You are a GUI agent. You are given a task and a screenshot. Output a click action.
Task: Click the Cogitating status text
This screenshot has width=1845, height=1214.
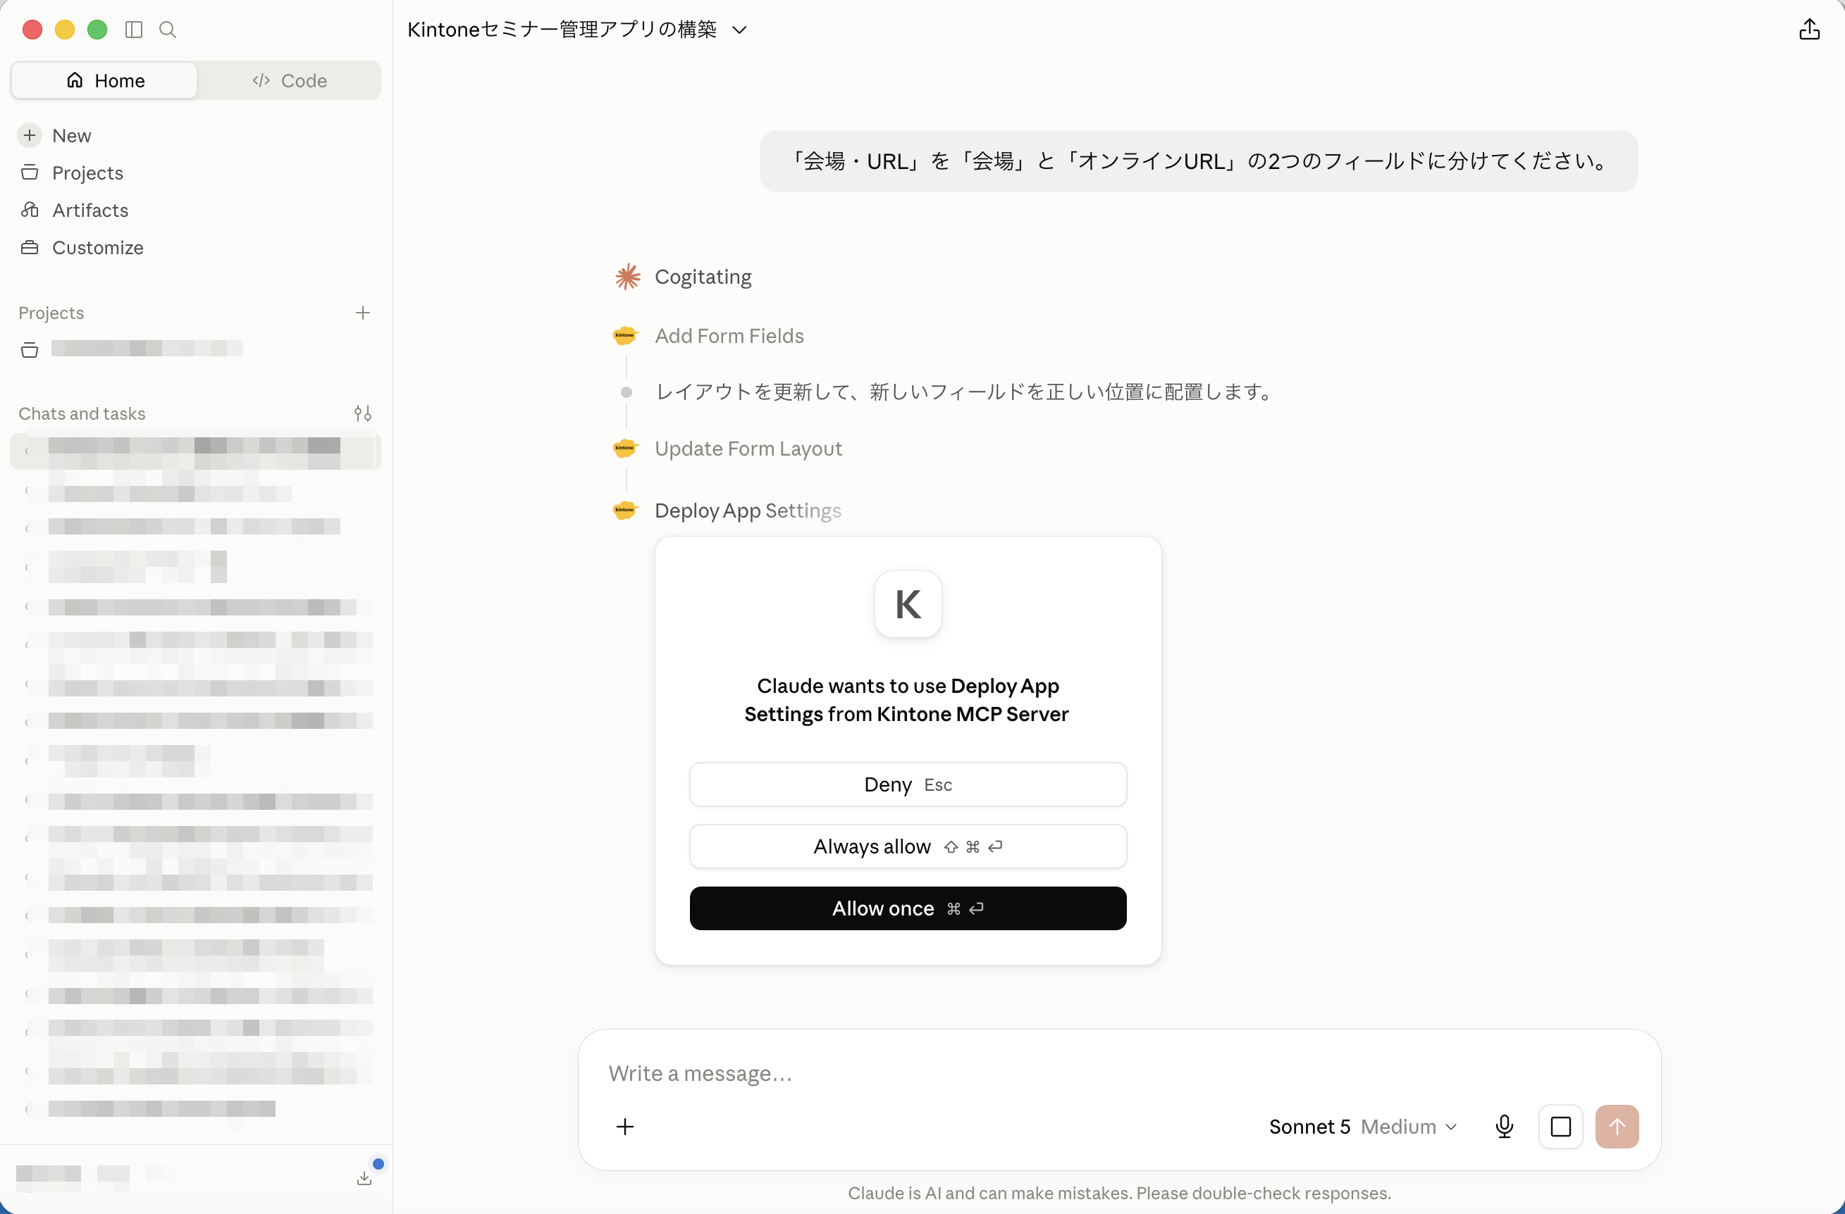pos(703,277)
